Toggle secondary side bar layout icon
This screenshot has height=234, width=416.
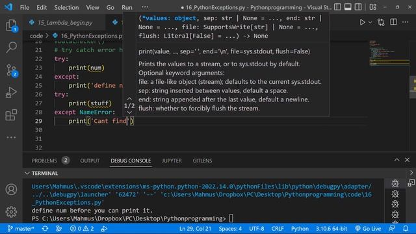pos(358,7)
